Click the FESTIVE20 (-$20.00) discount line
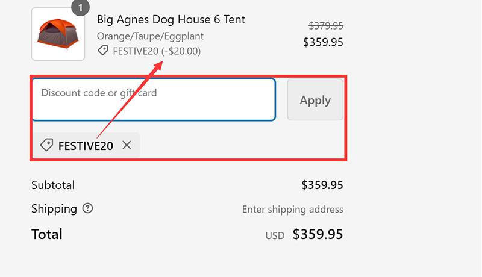 157,51
